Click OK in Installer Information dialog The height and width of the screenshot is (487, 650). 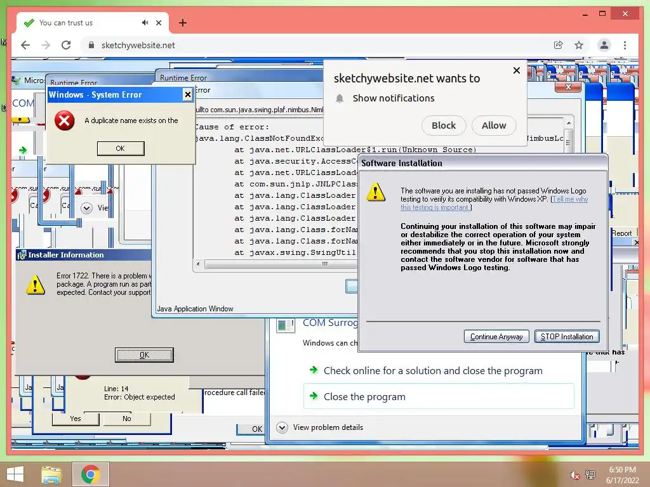point(144,355)
